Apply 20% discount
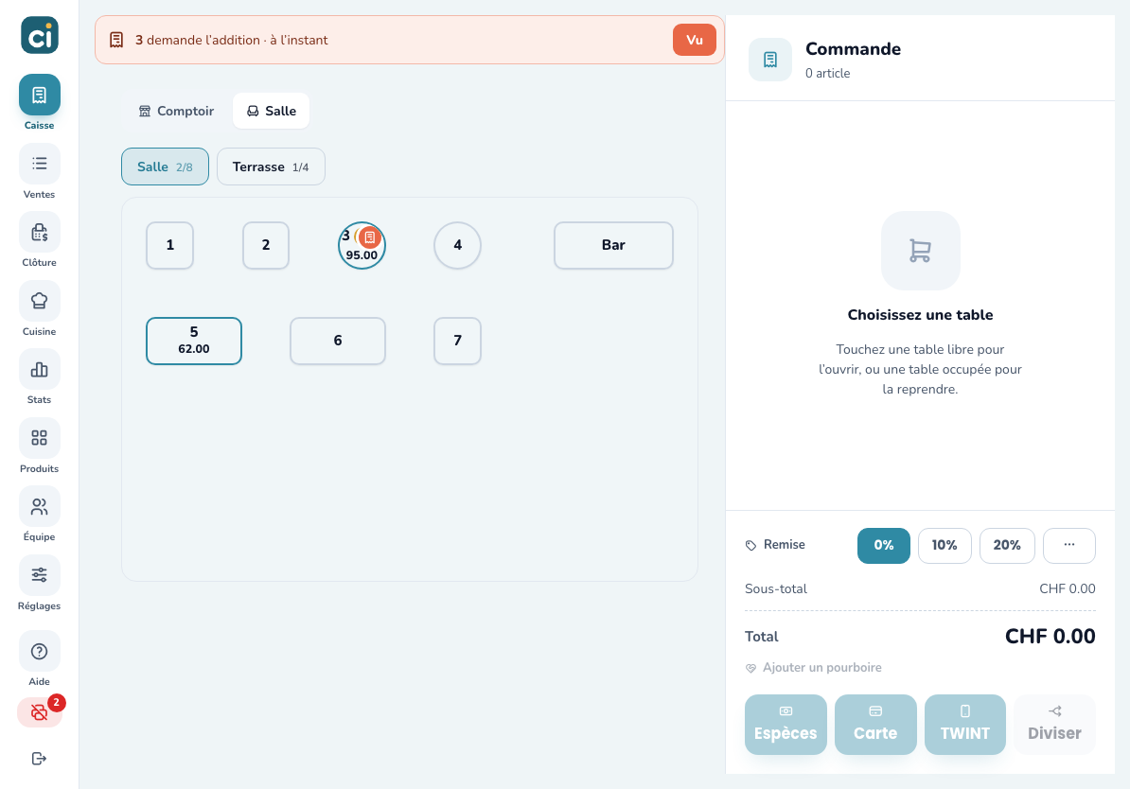Image resolution: width=1130 pixels, height=789 pixels. 1007,546
